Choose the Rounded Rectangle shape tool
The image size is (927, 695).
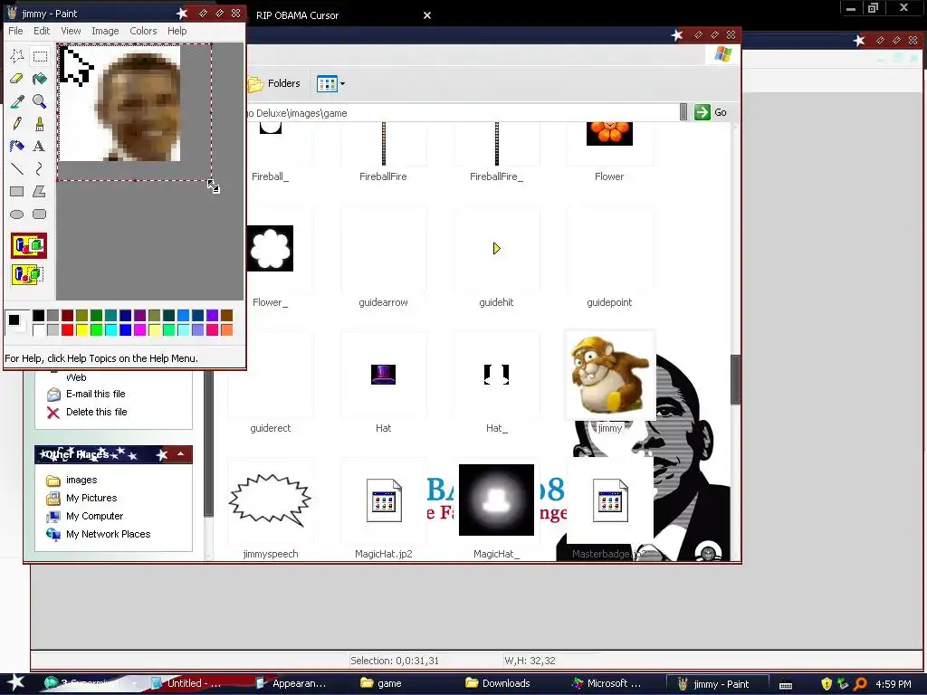tap(40, 214)
